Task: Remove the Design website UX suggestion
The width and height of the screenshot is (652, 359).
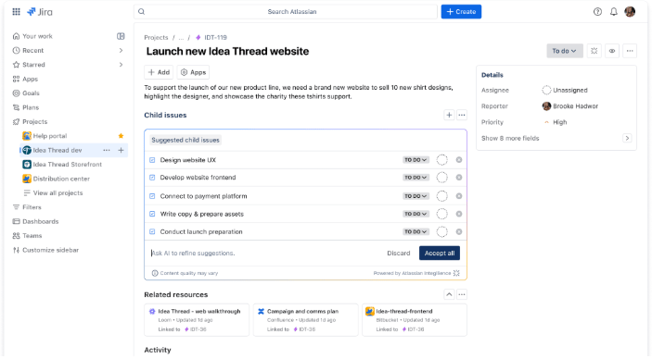Action: tap(459, 160)
